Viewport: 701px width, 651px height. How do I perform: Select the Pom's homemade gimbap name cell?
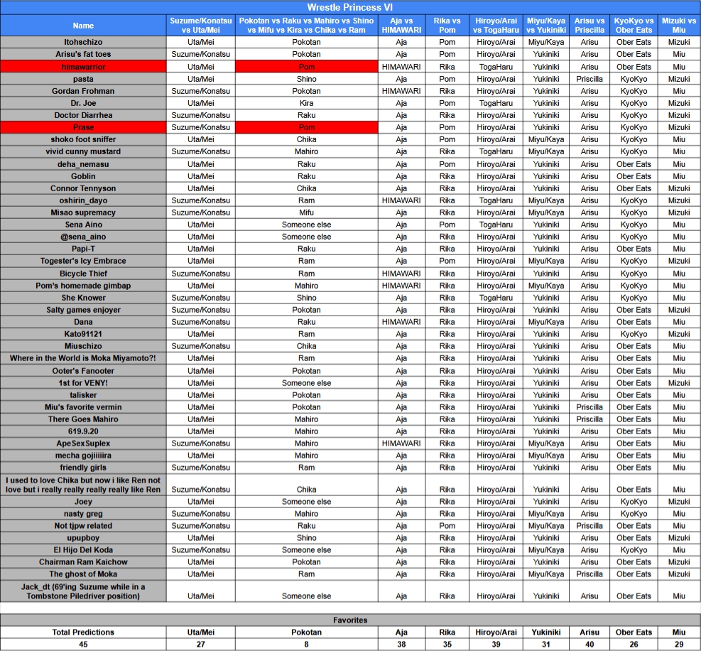(83, 286)
